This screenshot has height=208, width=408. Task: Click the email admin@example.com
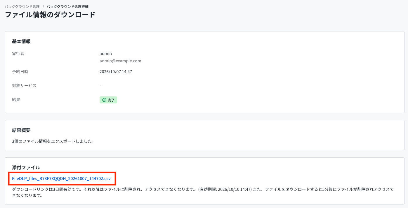pos(120,61)
